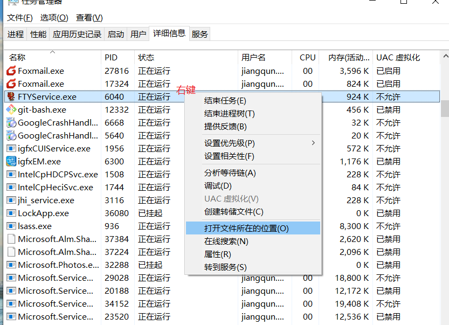
Task: Select 结束任务(E) from the context menu
Action: point(225,100)
